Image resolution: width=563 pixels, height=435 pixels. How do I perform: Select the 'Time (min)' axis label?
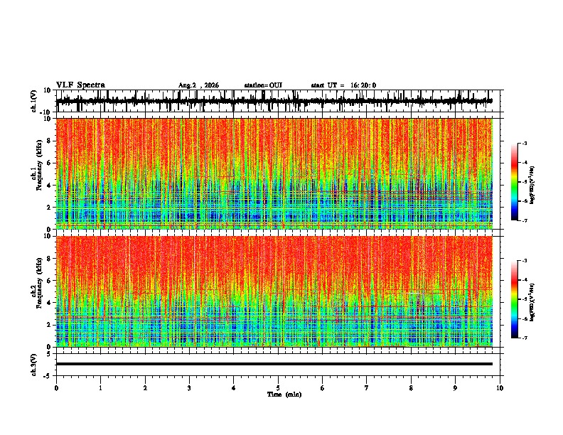coord(284,394)
